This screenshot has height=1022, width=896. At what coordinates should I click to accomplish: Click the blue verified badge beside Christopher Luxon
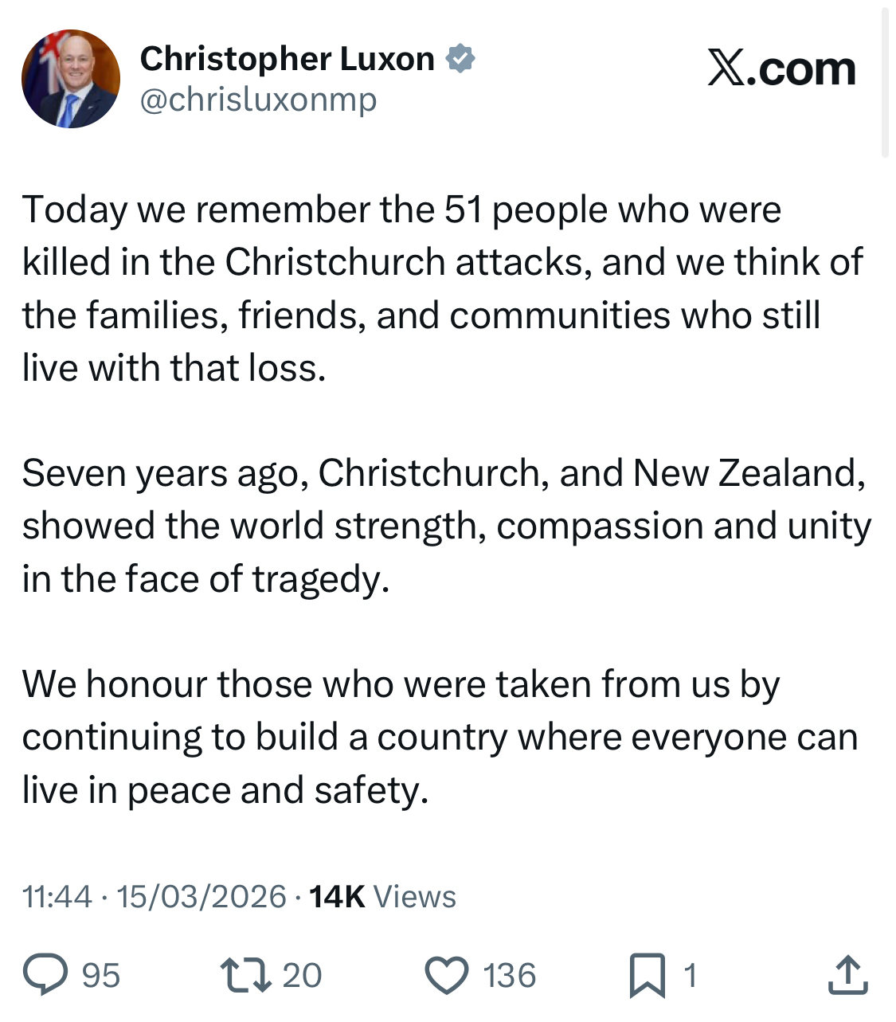[x=460, y=59]
